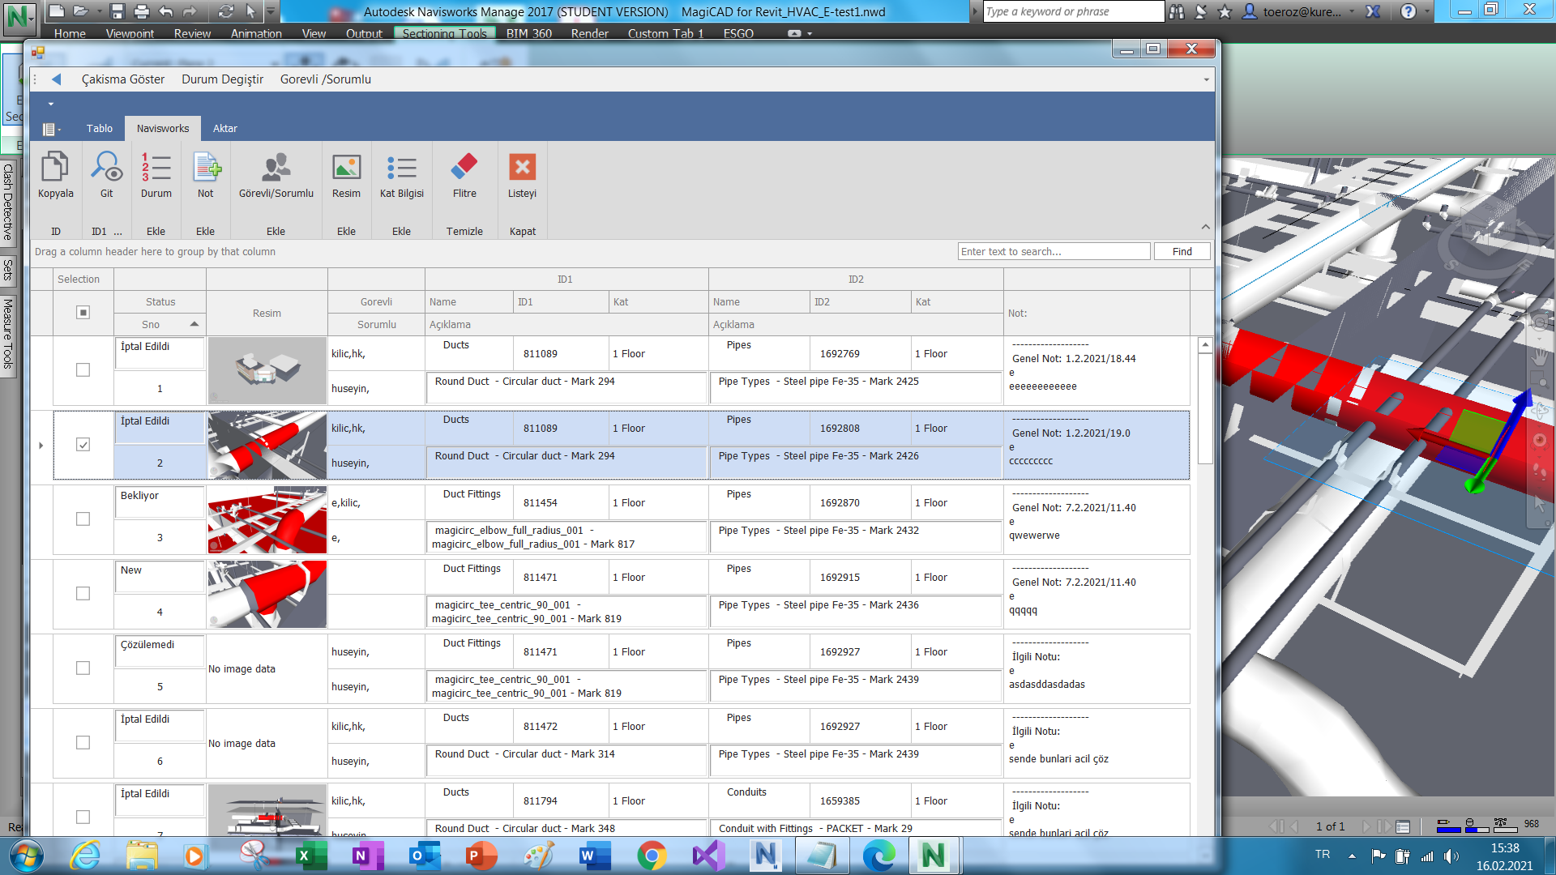This screenshot has height=875, width=1556.
Task: Undo with the quick access arrow
Action: [166, 11]
